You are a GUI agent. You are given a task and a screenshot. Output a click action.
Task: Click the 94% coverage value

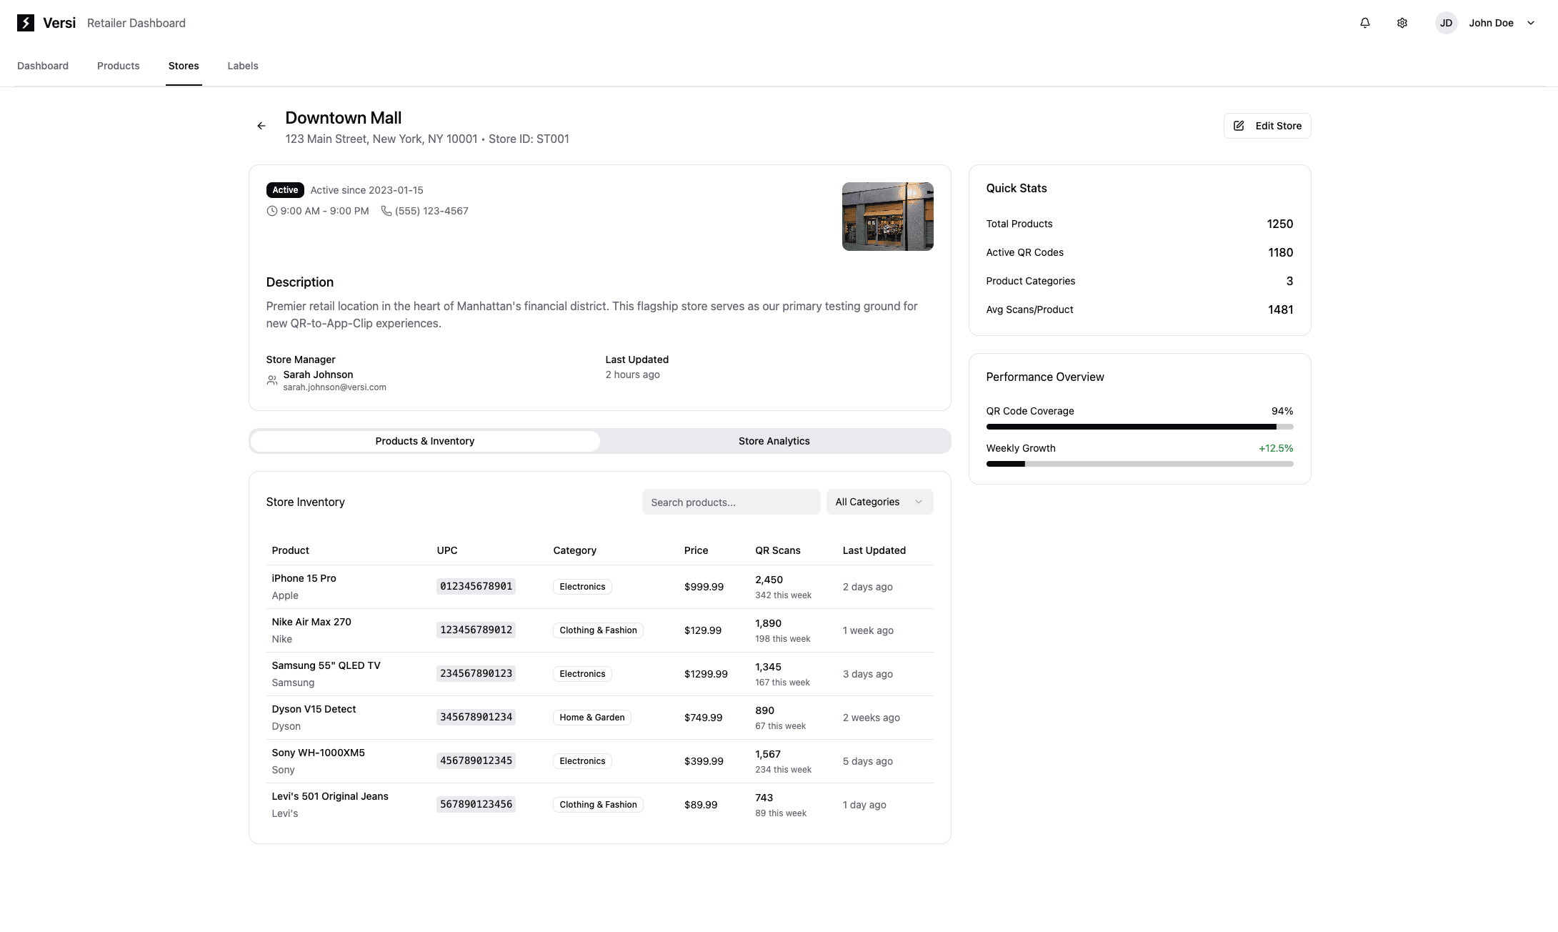[x=1282, y=411]
